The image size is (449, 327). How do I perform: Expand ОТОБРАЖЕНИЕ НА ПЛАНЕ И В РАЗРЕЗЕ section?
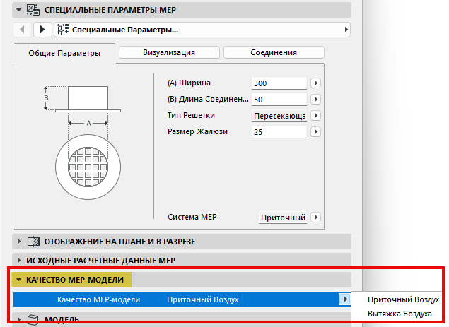point(19,242)
